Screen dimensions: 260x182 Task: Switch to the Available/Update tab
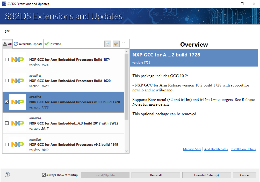pyautogui.click(x=28, y=44)
